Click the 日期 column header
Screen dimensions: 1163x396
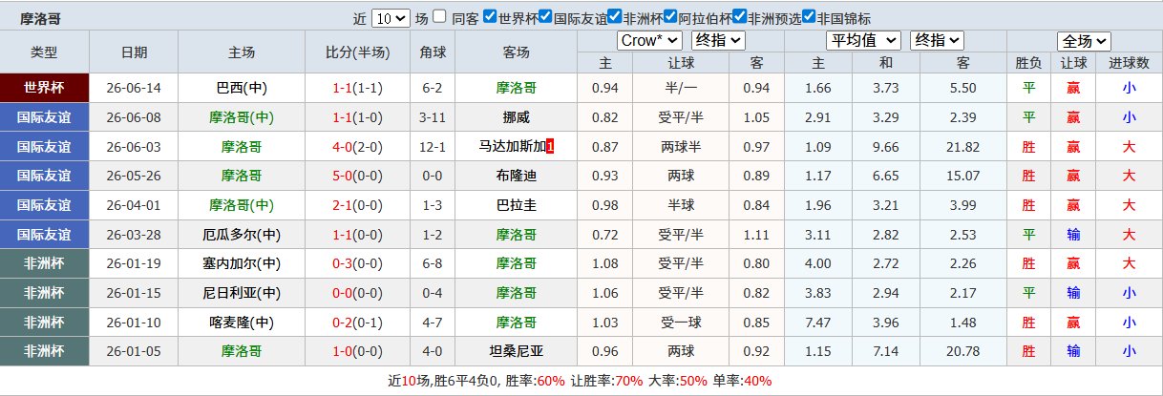[x=134, y=52]
